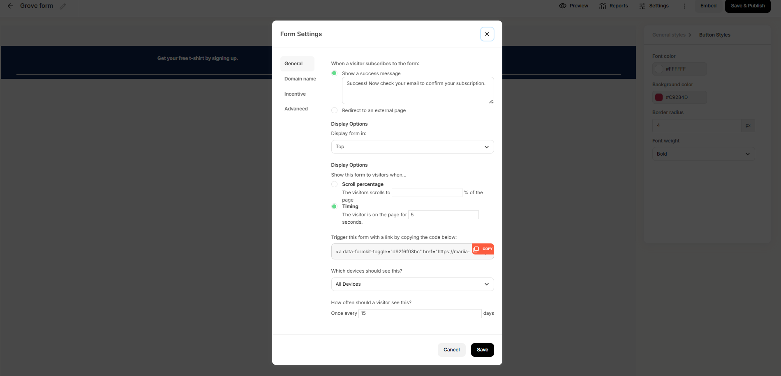
Task: Select the Show a success message radio
Action: tap(334, 73)
